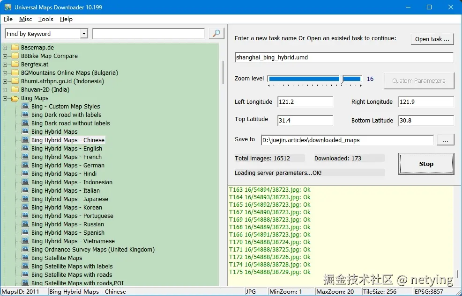Click the MapsID: 2011 status bar entry
This screenshot has width=462, height=296.
click(x=23, y=292)
